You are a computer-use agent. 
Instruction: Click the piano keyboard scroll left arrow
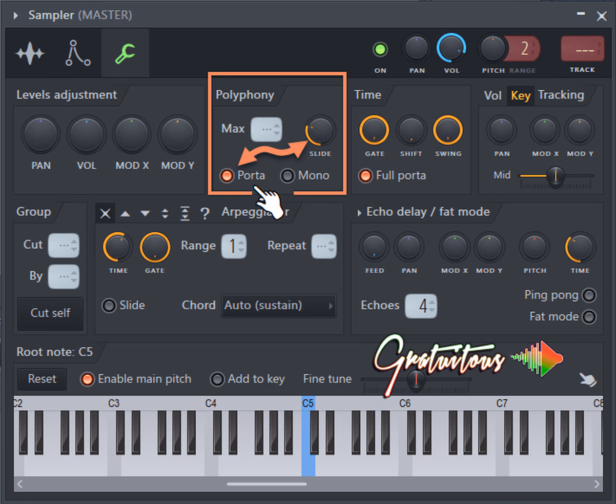click(x=20, y=484)
